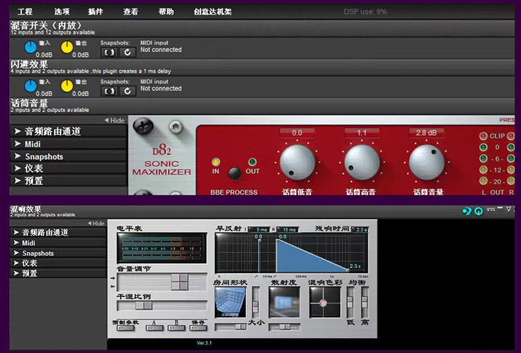The width and height of the screenshot is (521, 353).
Task: Click the 15 ms value field
Action: tap(288, 230)
